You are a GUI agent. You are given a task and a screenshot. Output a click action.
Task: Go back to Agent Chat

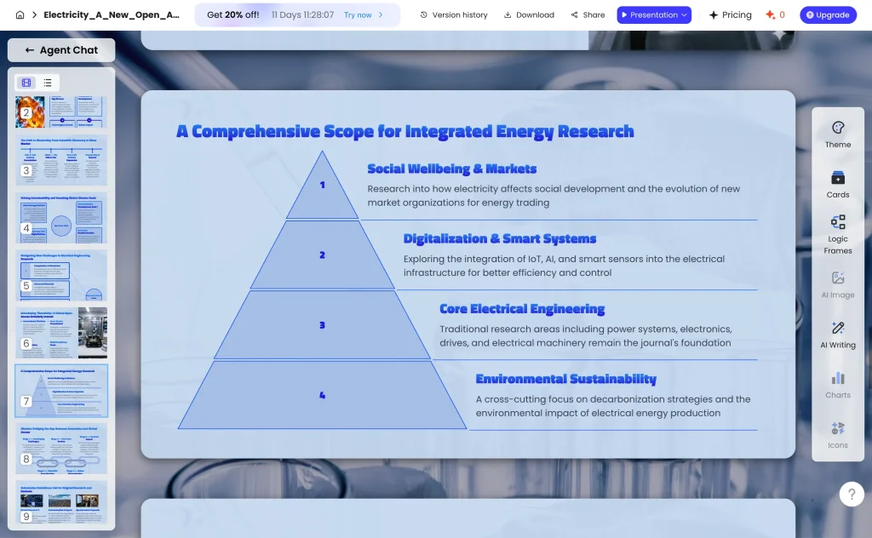(x=61, y=50)
